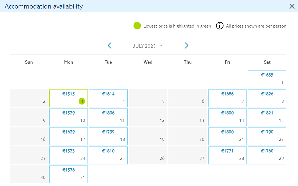This screenshot has height=186, width=298.
Task: Click the 'All prices shown are per person' text
Action: click(x=256, y=26)
